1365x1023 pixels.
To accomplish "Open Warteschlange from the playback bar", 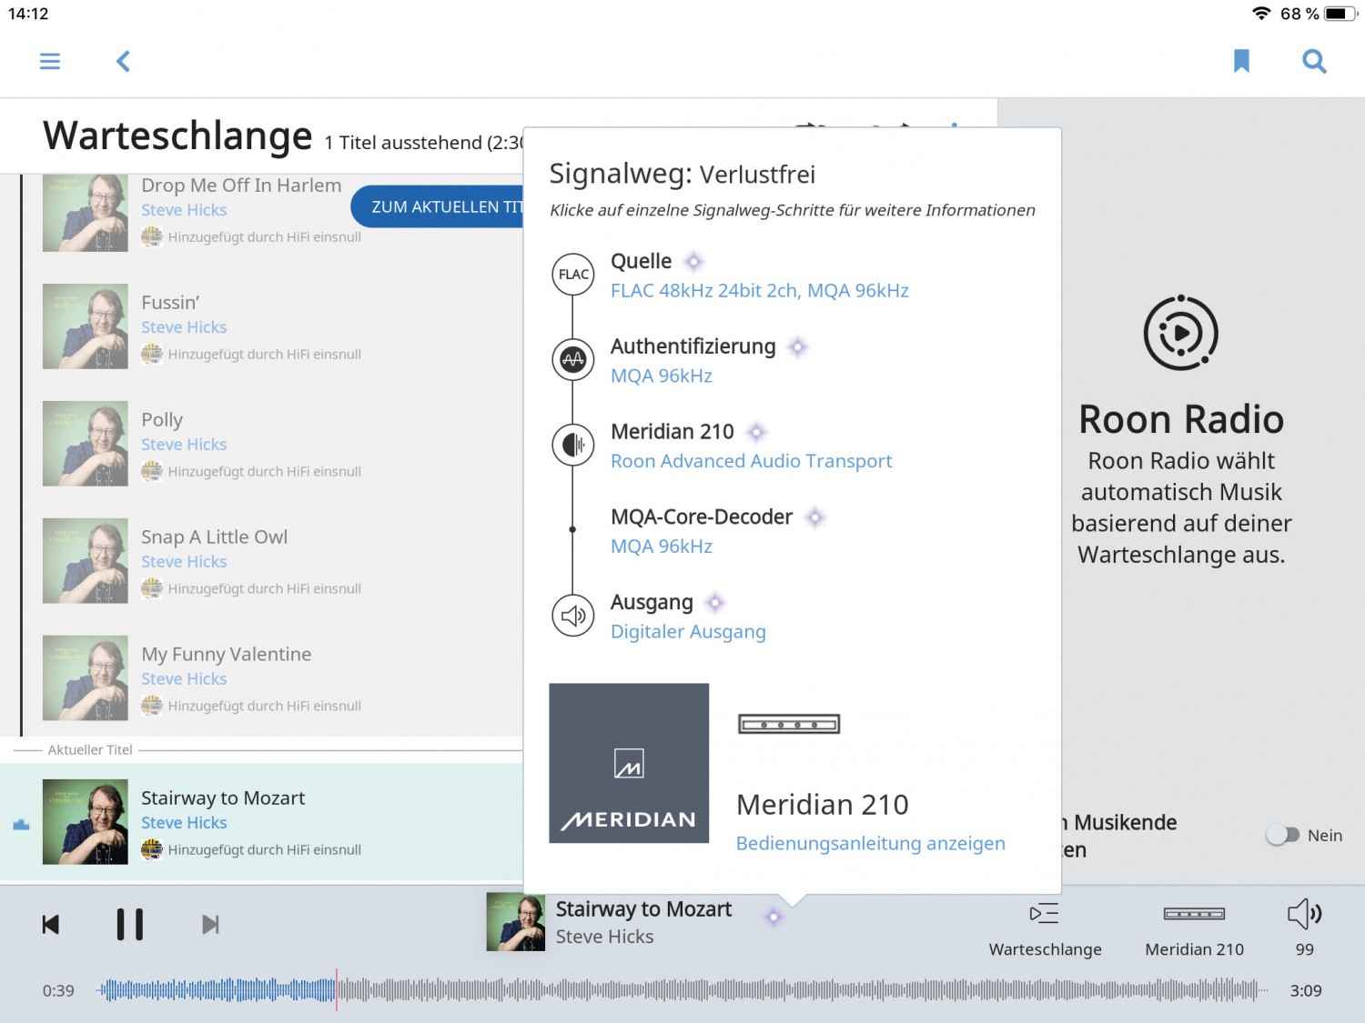I will point(1045,929).
